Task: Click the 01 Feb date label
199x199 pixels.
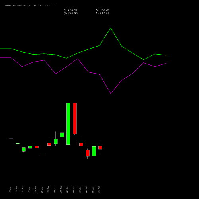Action: pos(67,189)
